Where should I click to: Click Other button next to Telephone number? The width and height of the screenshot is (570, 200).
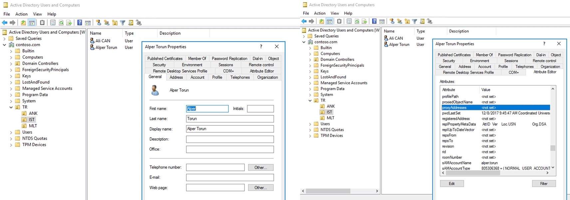[261, 167]
